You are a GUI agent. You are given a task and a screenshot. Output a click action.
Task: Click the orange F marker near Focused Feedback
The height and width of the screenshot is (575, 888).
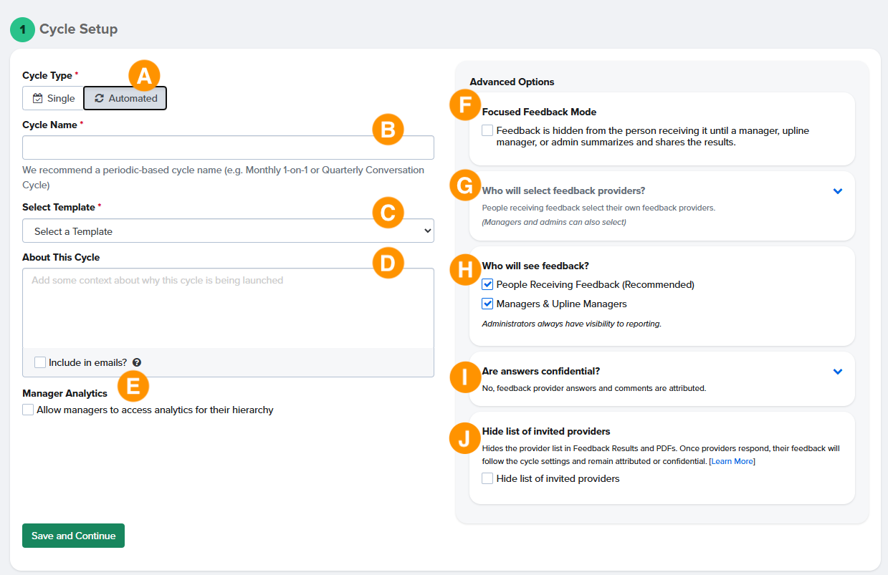tap(465, 105)
